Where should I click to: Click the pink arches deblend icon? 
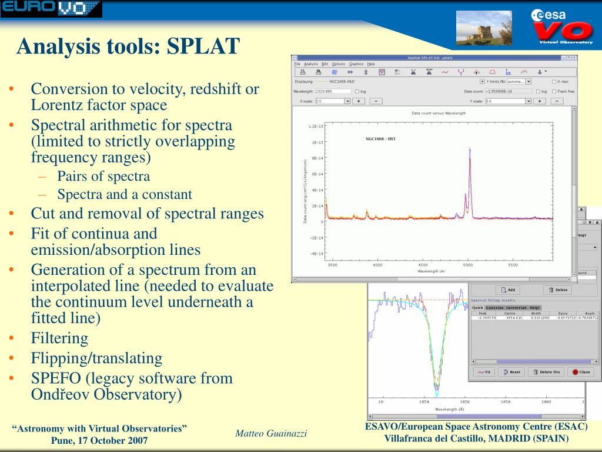click(524, 72)
